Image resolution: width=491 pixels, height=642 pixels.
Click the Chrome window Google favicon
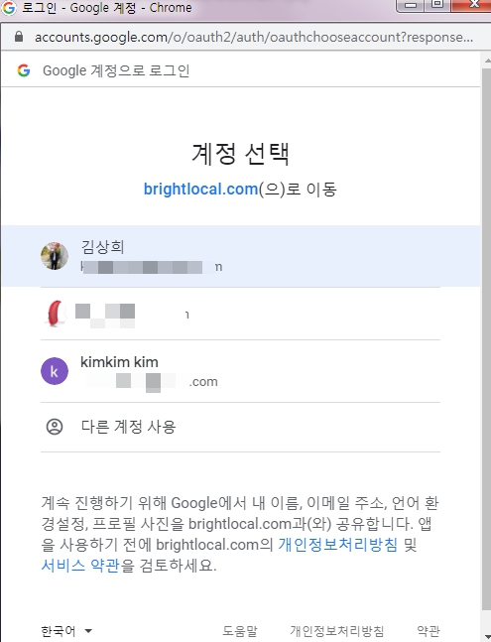(9, 7)
